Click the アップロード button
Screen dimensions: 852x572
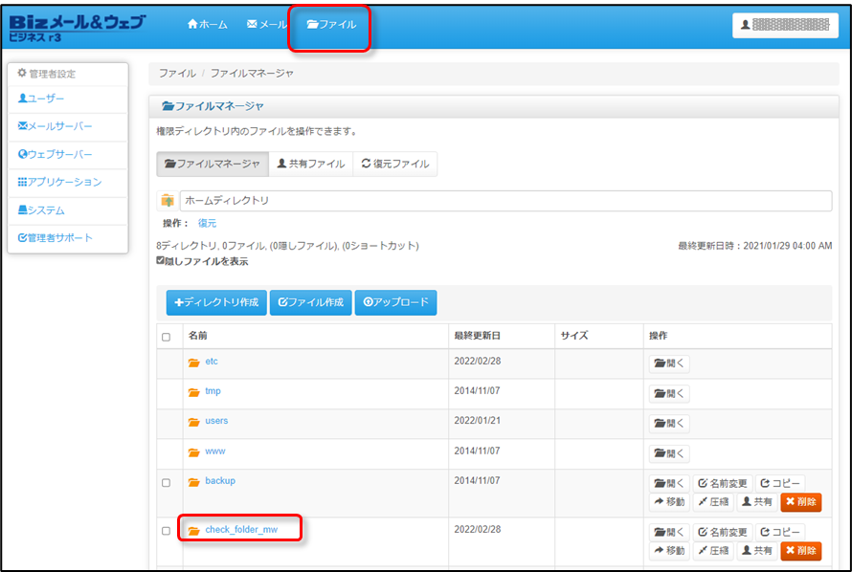pyautogui.click(x=395, y=302)
